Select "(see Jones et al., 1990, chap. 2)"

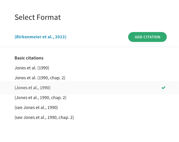coord(89,118)
